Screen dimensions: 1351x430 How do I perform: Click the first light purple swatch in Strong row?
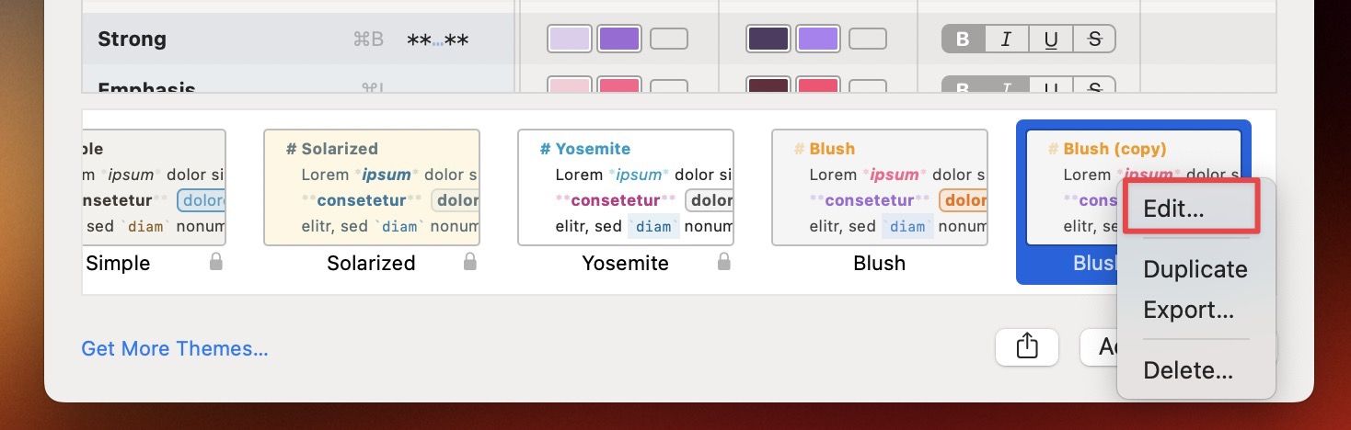570,39
